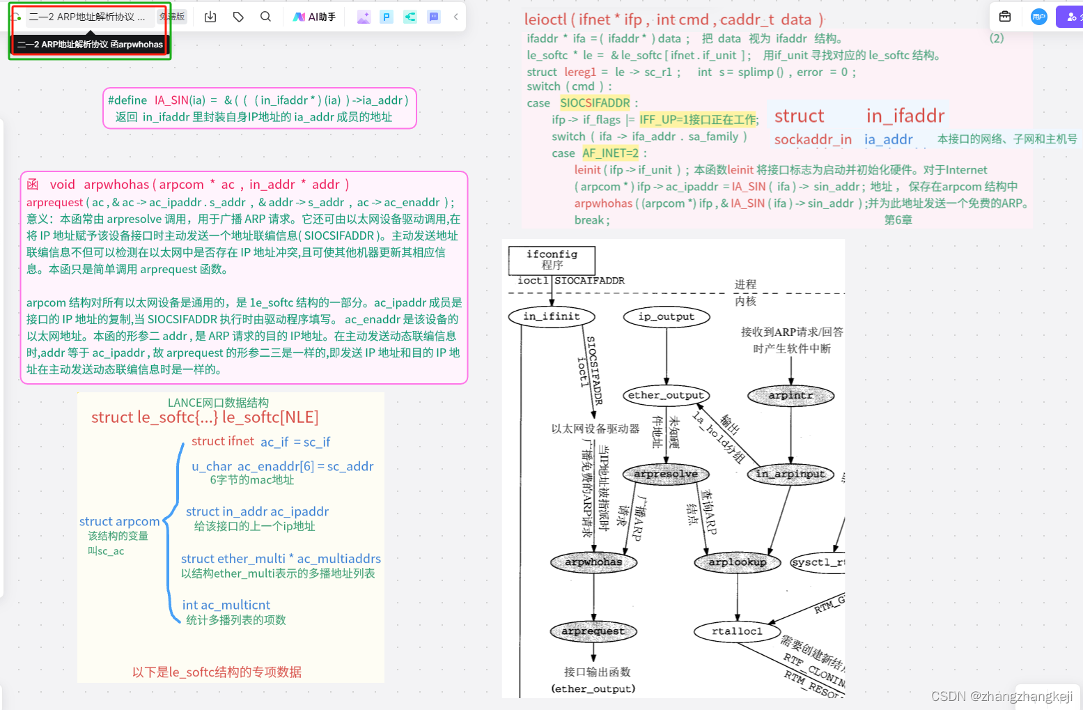This screenshot has width=1083, height=710.
Task: Select the highlighted SIOCSIFADDR case label
Action: [x=595, y=103]
